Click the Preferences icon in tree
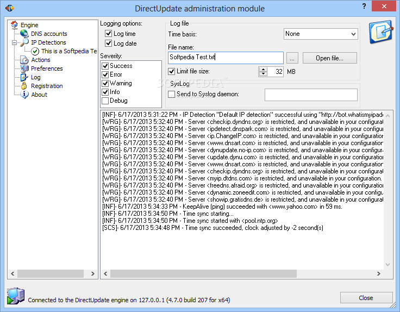 tap(24, 68)
